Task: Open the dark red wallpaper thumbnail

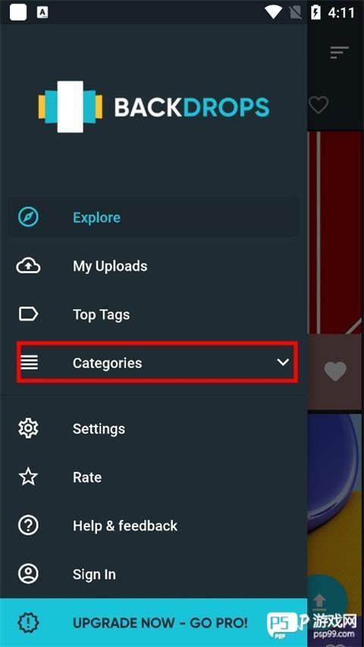Action: click(x=335, y=233)
